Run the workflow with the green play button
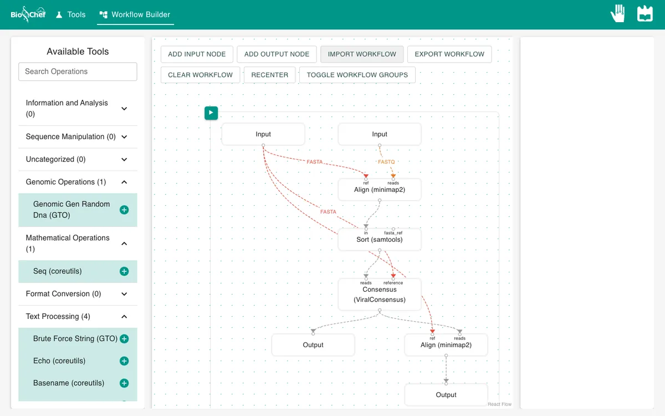The height and width of the screenshot is (416, 665). 211,113
